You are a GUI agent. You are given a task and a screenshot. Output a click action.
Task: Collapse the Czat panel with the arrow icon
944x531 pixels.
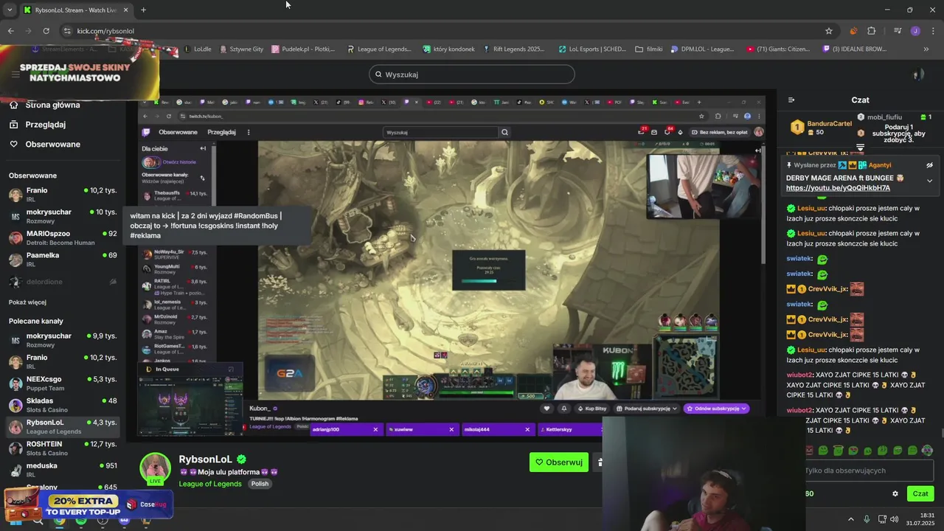click(x=791, y=100)
